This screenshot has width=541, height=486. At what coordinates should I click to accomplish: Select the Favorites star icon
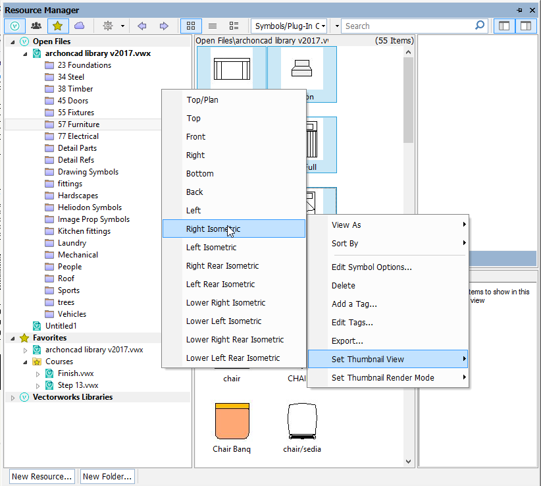tap(58, 26)
